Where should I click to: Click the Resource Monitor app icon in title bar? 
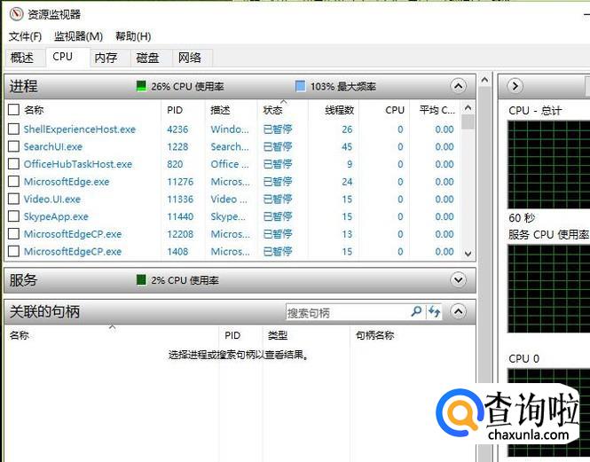(16, 14)
